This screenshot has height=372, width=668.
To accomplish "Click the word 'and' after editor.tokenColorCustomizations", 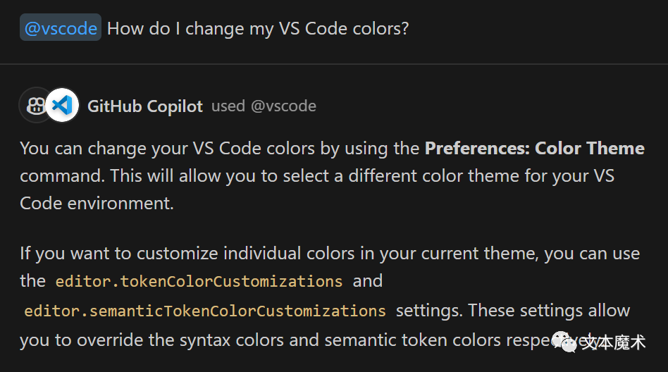I will [x=368, y=281].
